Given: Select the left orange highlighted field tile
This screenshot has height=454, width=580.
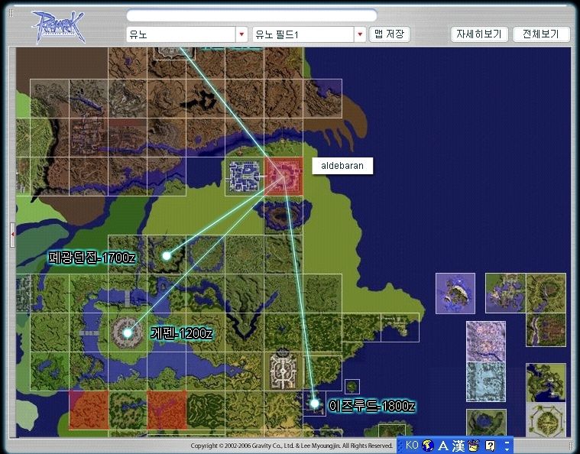Looking at the screenshot, I should tap(89, 410).
